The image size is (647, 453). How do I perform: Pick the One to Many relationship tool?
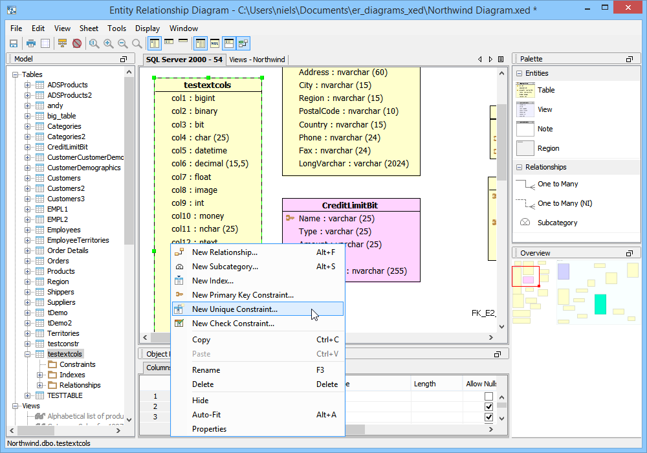point(557,184)
